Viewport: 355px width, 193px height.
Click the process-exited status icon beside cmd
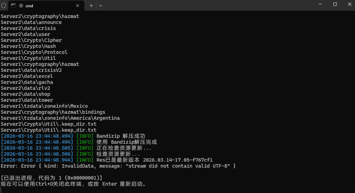[21, 6]
